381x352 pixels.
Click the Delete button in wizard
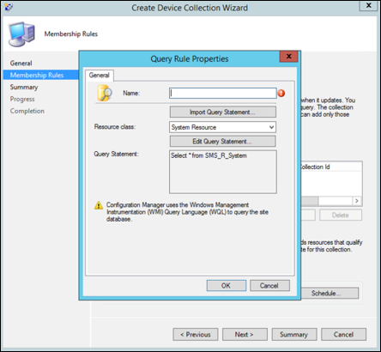pos(341,215)
